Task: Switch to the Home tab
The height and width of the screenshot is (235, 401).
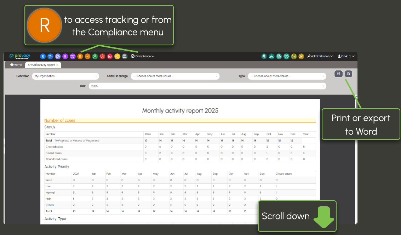Action: 16,65
